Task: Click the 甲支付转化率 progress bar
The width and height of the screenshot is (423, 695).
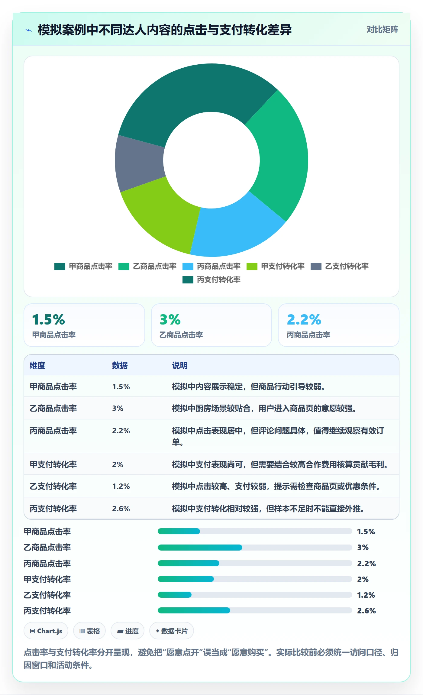Action: (255, 579)
